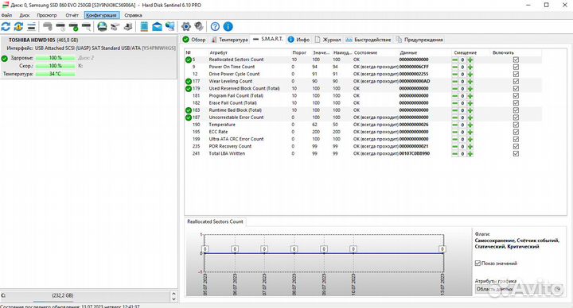Click green minus in Reallocated Sectors Count row
The width and height of the screenshot is (573, 308).
click(455, 60)
